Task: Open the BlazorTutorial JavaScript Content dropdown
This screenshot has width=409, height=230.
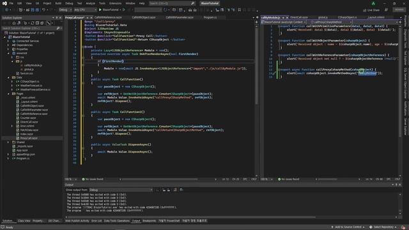Action: click(x=283, y=22)
